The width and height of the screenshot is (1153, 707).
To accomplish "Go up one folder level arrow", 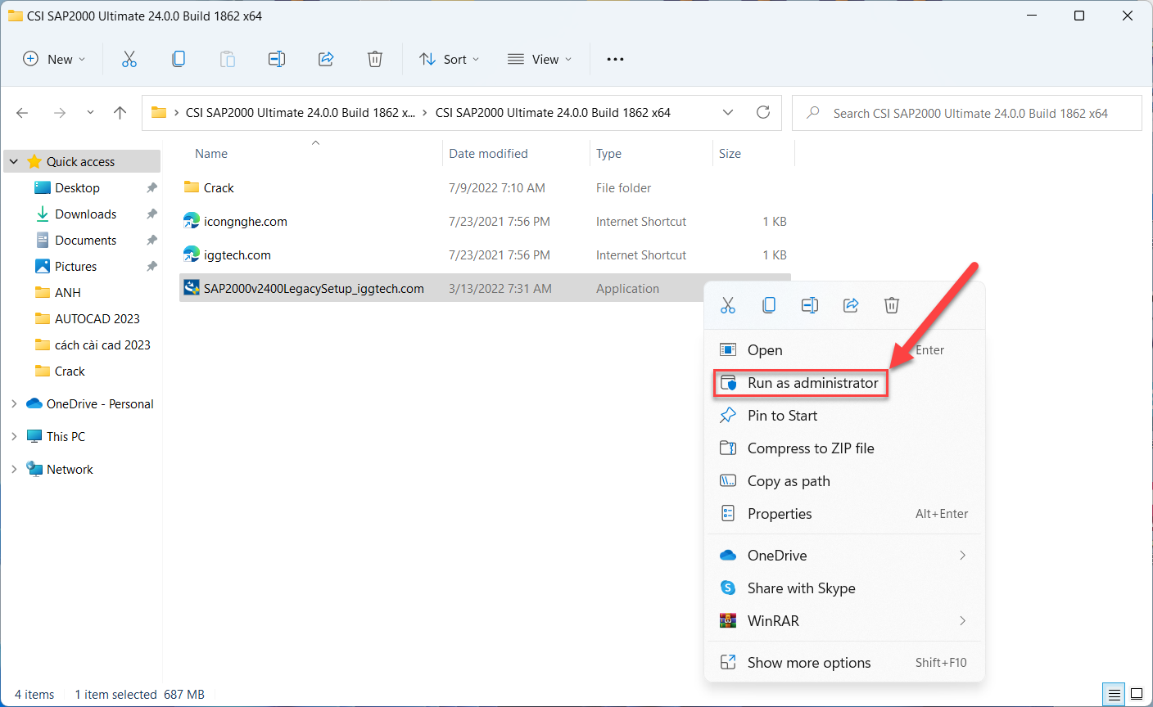I will tap(120, 113).
